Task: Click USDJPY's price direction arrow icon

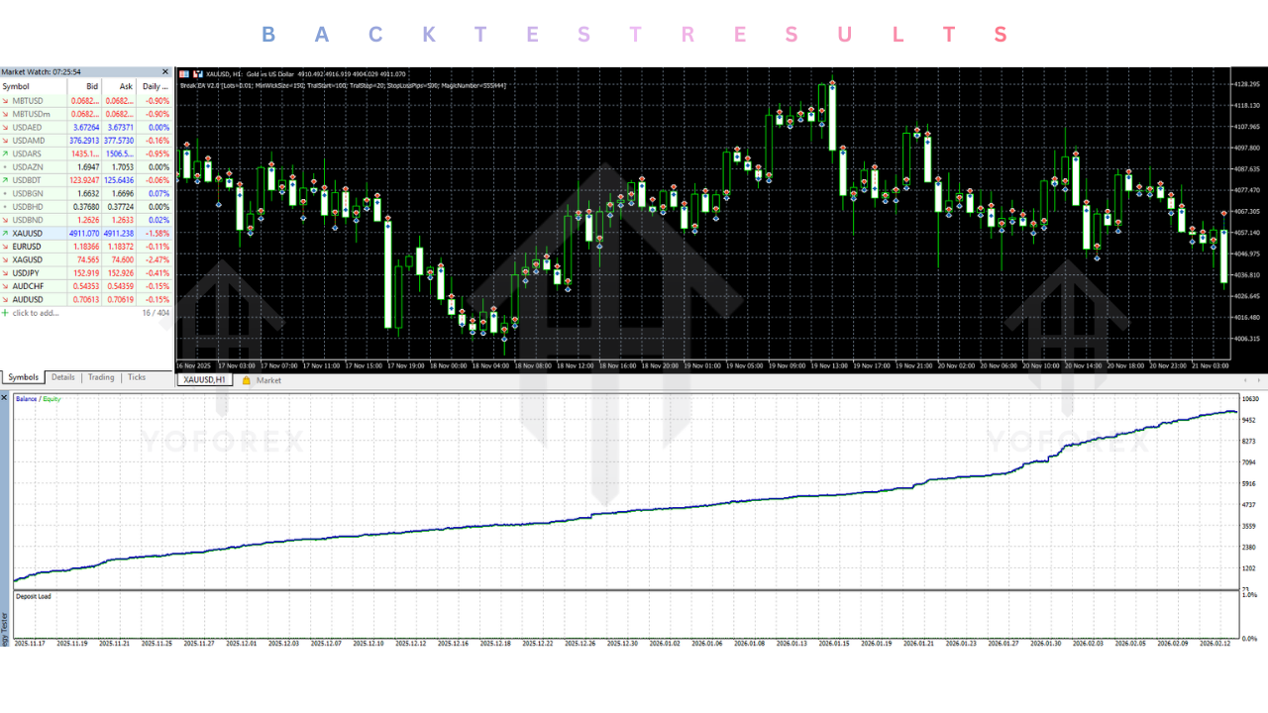Action: 7,272
